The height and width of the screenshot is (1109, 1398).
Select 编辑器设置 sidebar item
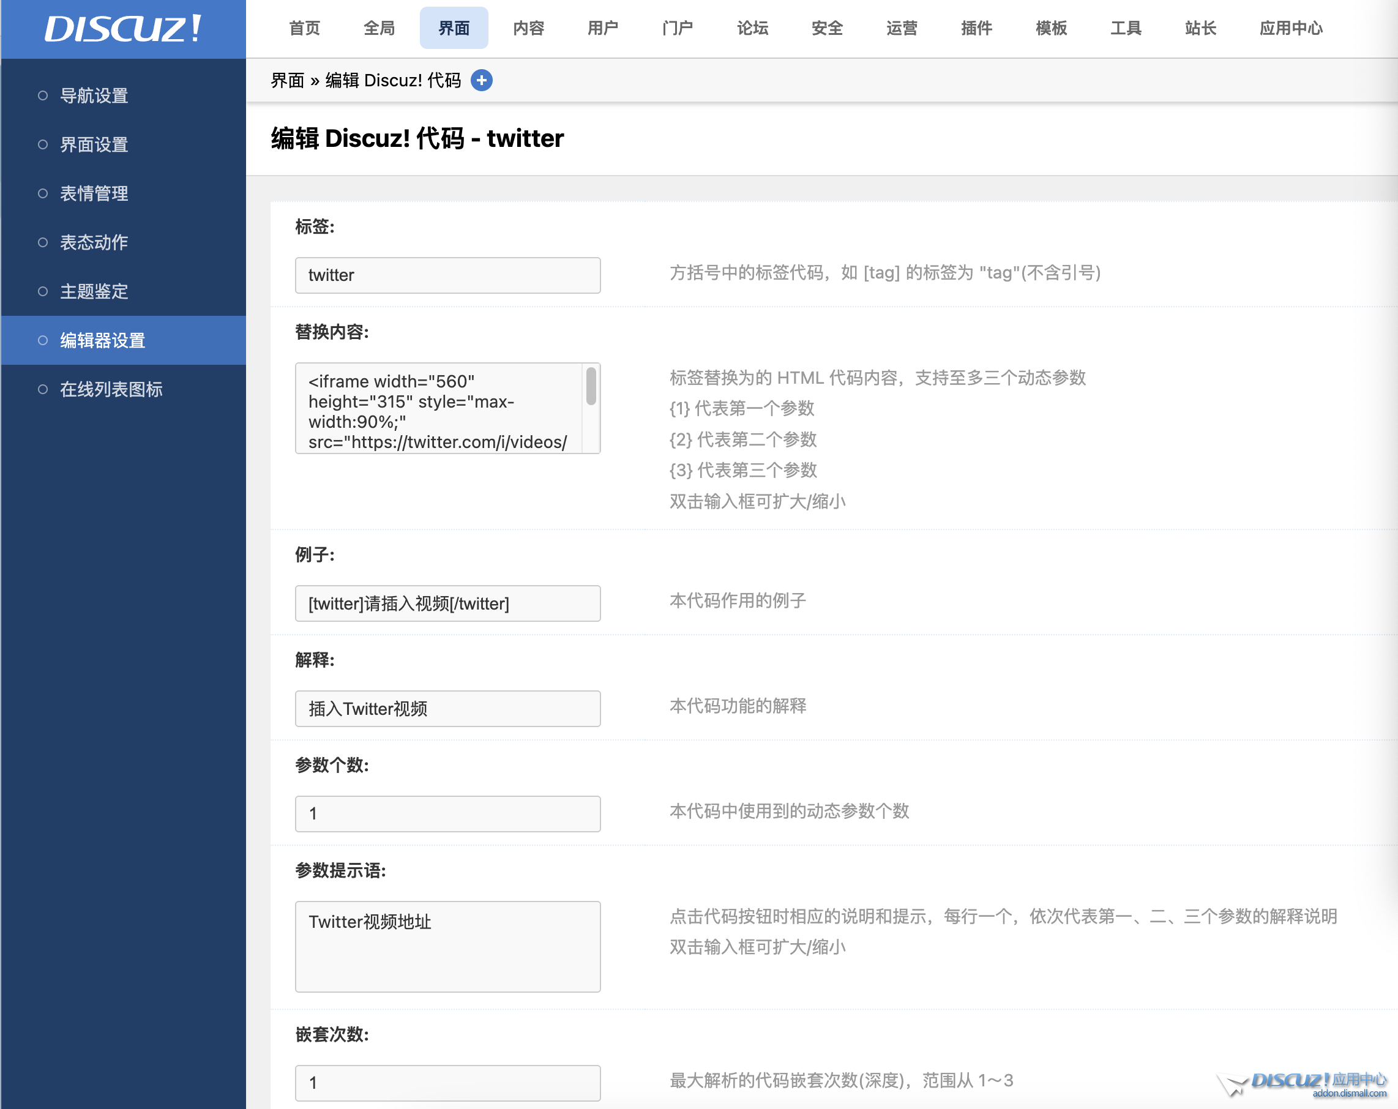102,340
